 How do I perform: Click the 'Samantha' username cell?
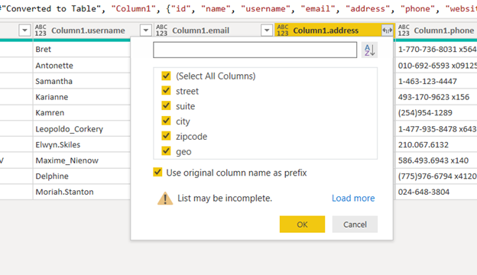[x=82, y=81]
